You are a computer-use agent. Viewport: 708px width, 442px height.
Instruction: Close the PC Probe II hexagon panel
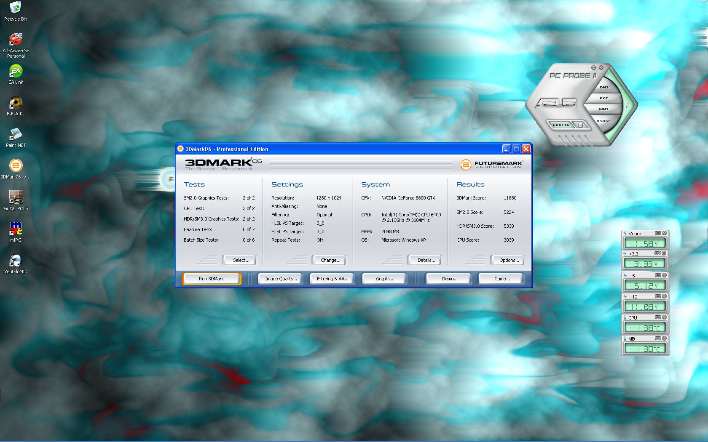tap(601, 67)
